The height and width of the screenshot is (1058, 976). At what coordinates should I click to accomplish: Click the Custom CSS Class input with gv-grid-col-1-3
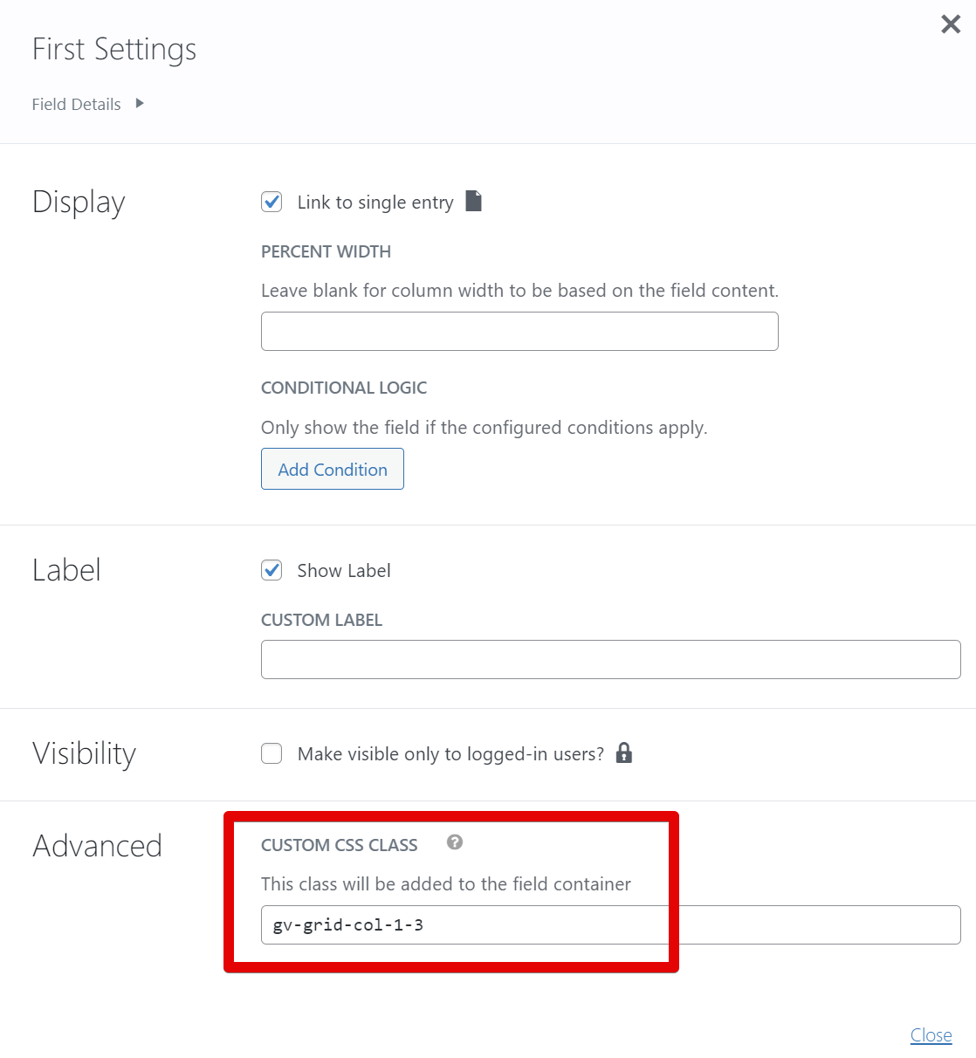click(x=610, y=925)
